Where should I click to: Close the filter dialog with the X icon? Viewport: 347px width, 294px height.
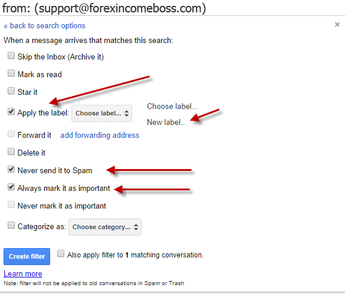337,25
